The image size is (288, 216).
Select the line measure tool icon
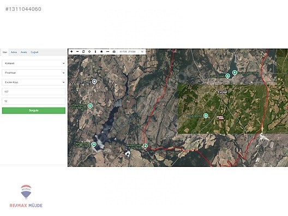tap(107, 52)
